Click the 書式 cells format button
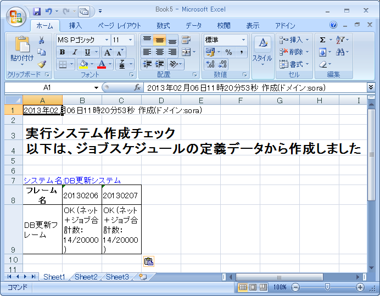The height and width of the screenshot is (296, 380). 294,64
